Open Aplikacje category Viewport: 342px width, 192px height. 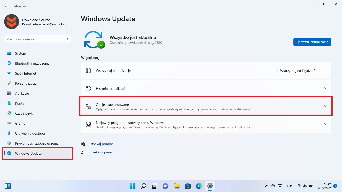tap(38, 93)
